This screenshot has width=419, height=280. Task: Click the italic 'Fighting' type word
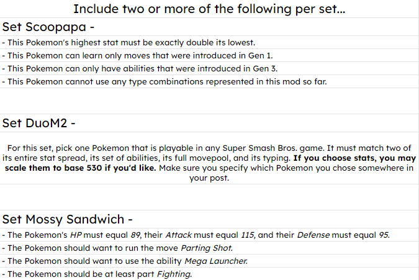pyautogui.click(x=173, y=274)
